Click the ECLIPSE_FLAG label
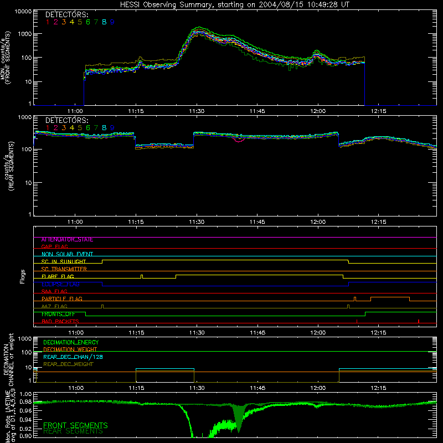 [60, 284]
